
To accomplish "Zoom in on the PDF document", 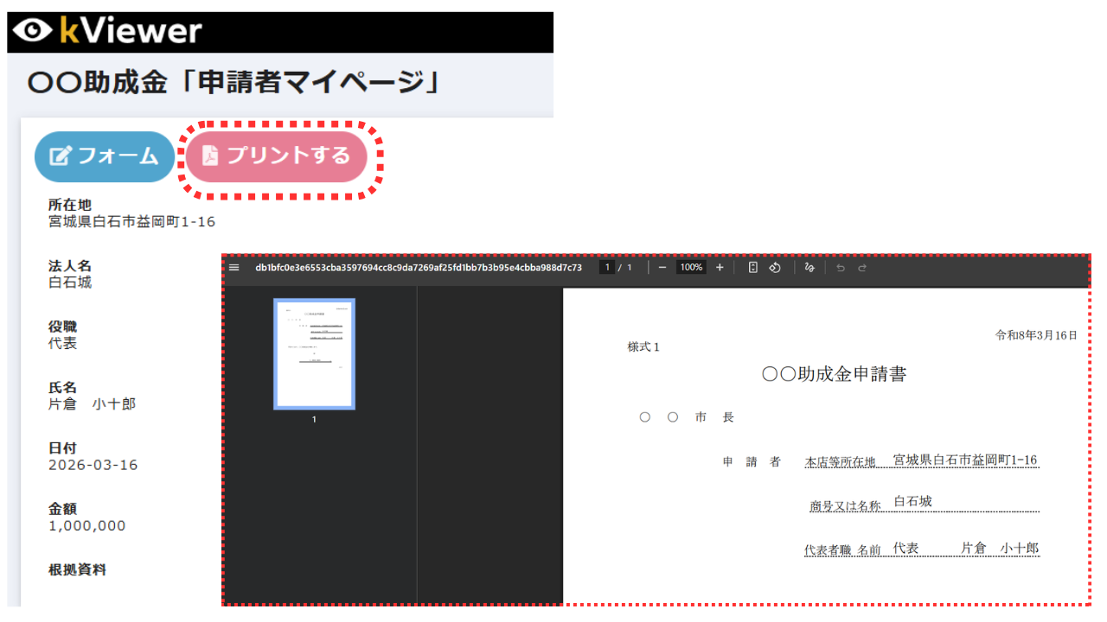I will click(x=720, y=267).
